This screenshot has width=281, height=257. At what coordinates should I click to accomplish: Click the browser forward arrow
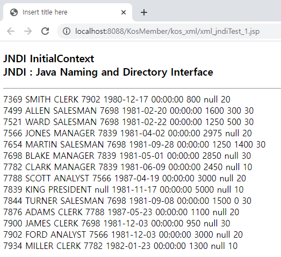click(x=28, y=31)
